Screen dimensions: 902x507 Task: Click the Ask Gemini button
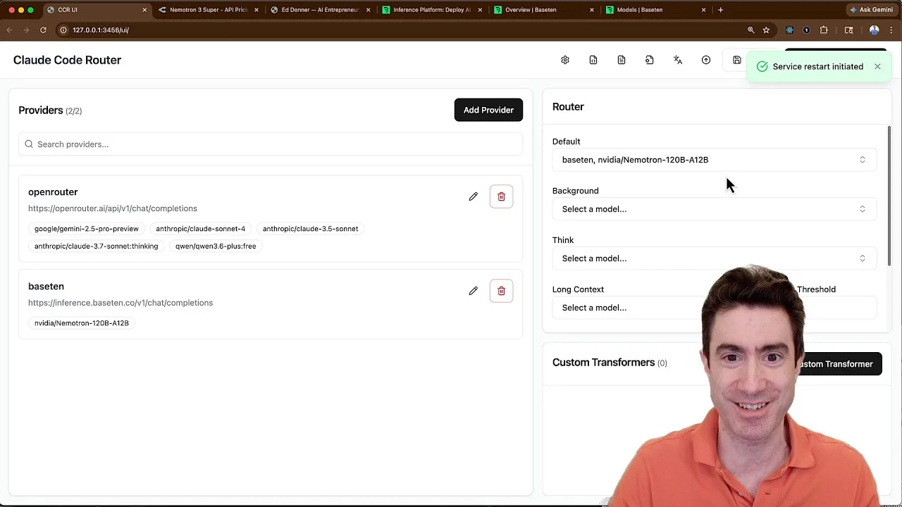point(871,10)
